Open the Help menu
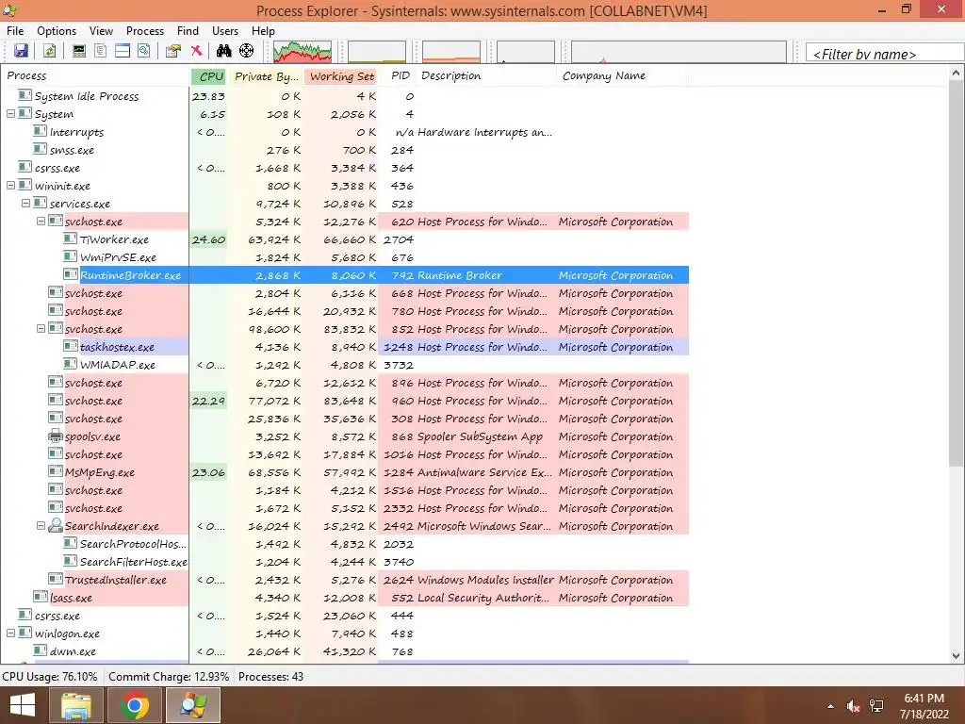Screen dimensions: 965x724 pyautogui.click(x=263, y=31)
